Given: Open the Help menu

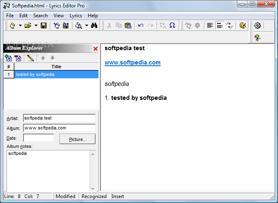Looking at the screenshot, I should pos(93,16).
